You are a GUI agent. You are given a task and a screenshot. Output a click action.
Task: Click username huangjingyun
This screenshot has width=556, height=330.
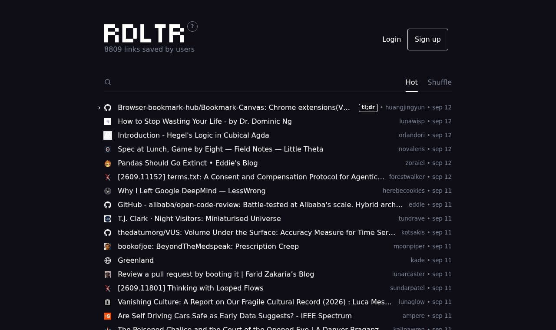tap(405, 107)
